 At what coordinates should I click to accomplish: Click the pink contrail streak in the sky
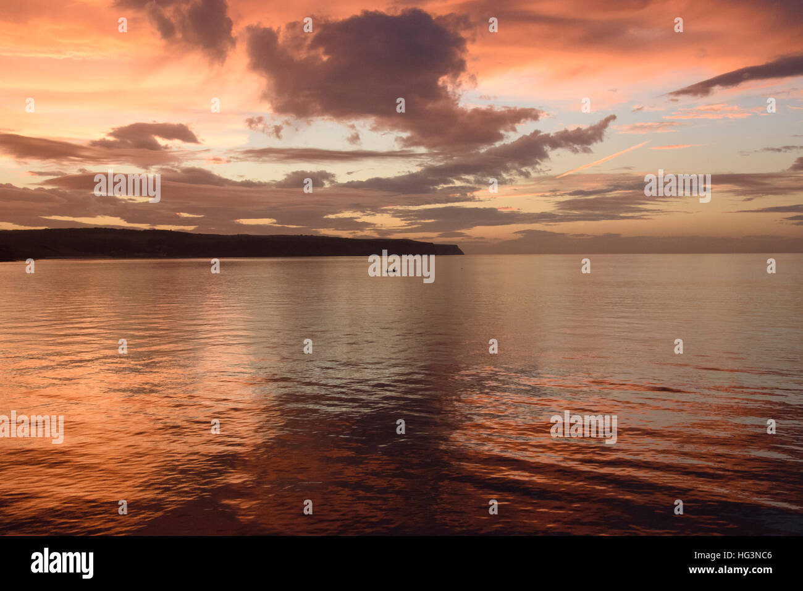coord(602,159)
